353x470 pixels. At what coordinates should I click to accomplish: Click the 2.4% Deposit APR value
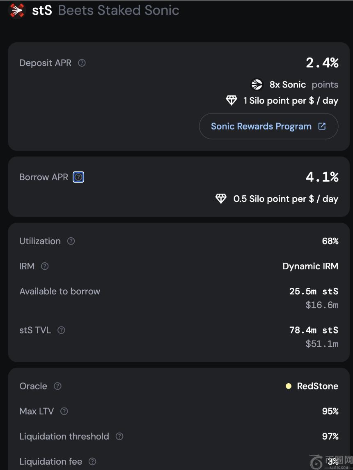tap(322, 63)
